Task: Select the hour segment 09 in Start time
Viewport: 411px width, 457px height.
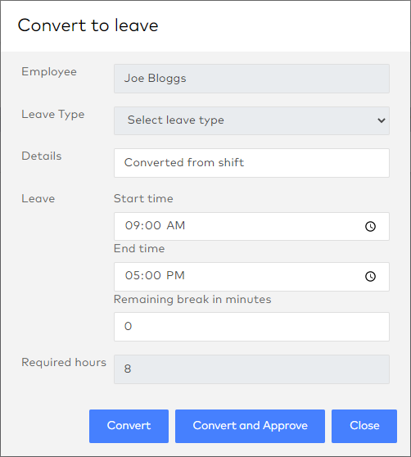Action: click(x=131, y=225)
